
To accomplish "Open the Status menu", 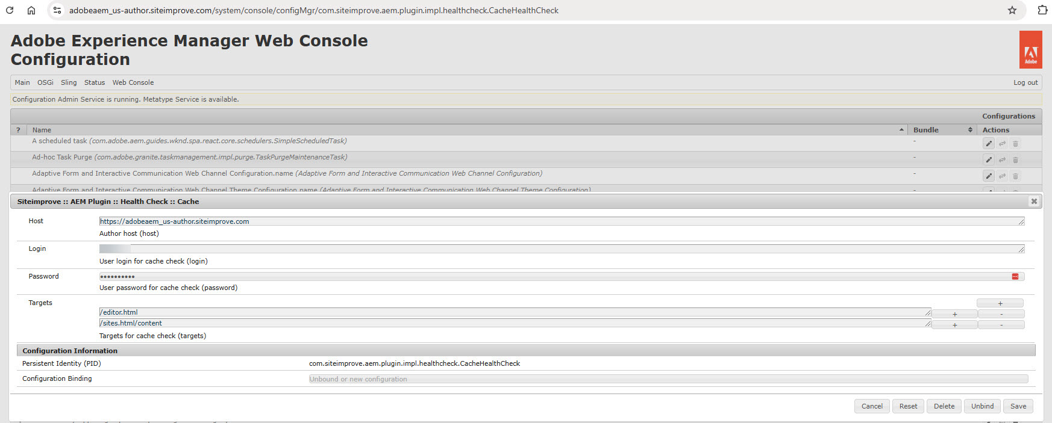I will (x=95, y=82).
